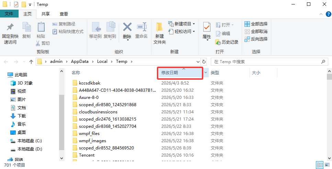This screenshot has height=169, width=332.
Task: Open the address bar history dropdown
Action: [198, 62]
